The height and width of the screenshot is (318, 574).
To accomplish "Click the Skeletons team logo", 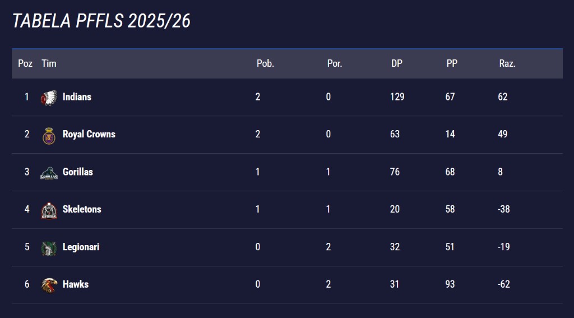I will (x=49, y=210).
